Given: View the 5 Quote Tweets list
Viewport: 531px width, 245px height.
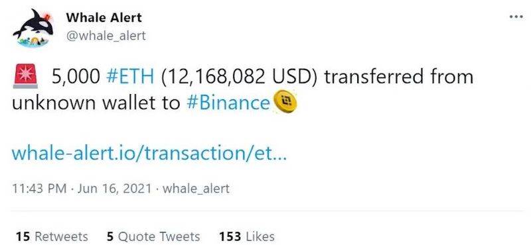Looking at the screenshot, I should pos(153,236).
